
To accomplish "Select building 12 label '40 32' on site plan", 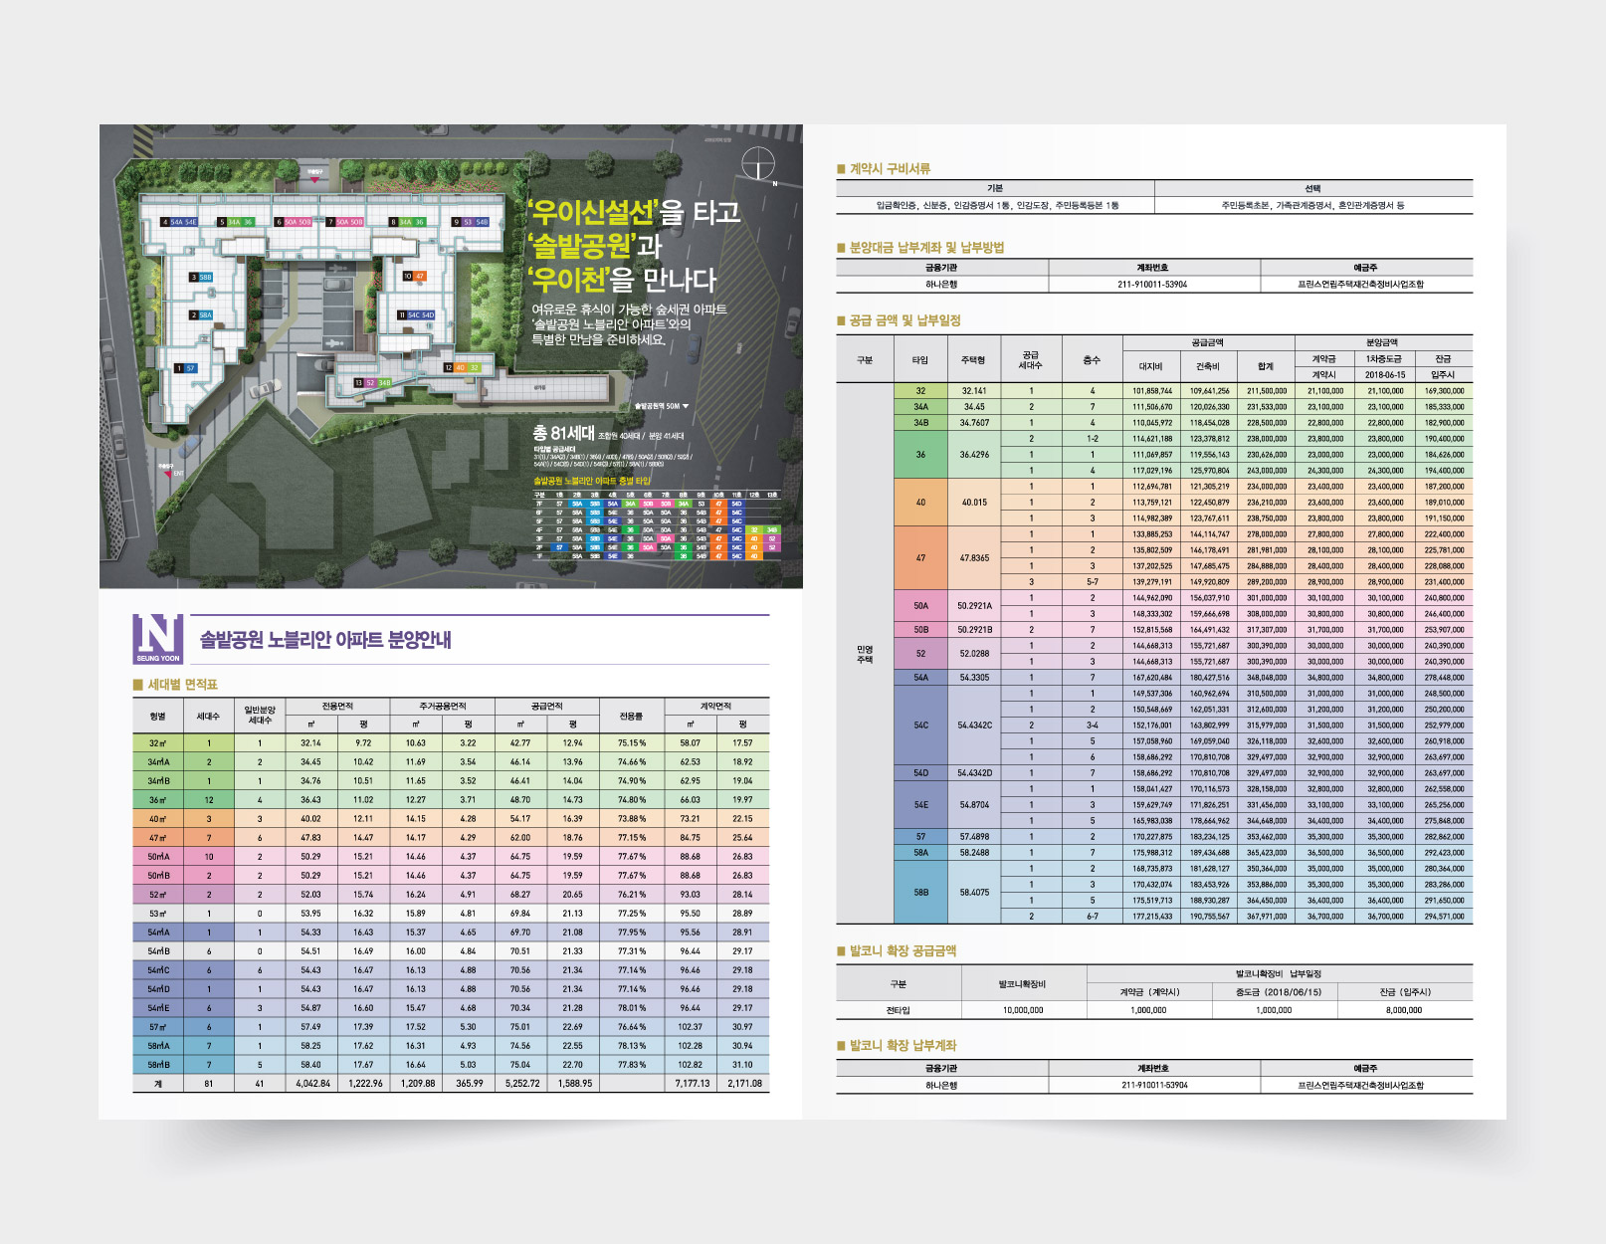I will (x=462, y=367).
